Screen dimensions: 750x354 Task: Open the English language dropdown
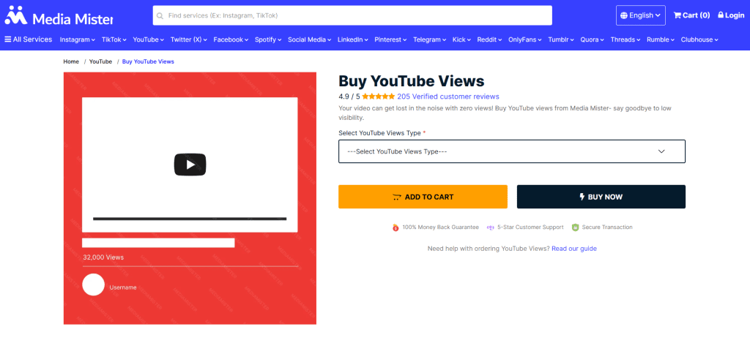640,15
